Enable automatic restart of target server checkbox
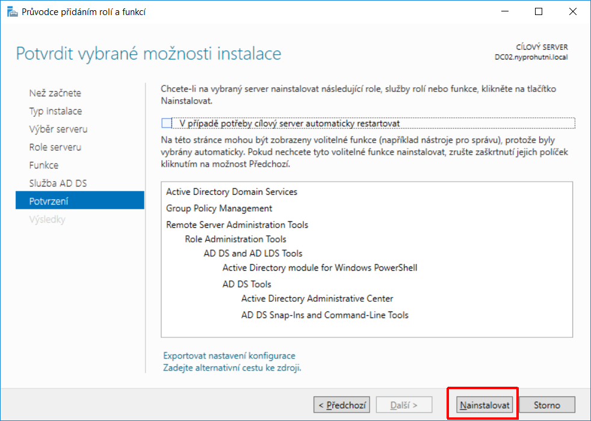 point(167,123)
